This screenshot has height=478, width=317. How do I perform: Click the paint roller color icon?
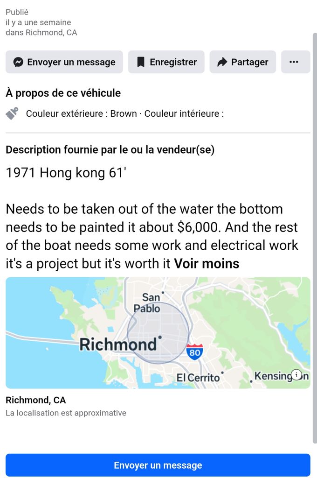coord(12,113)
